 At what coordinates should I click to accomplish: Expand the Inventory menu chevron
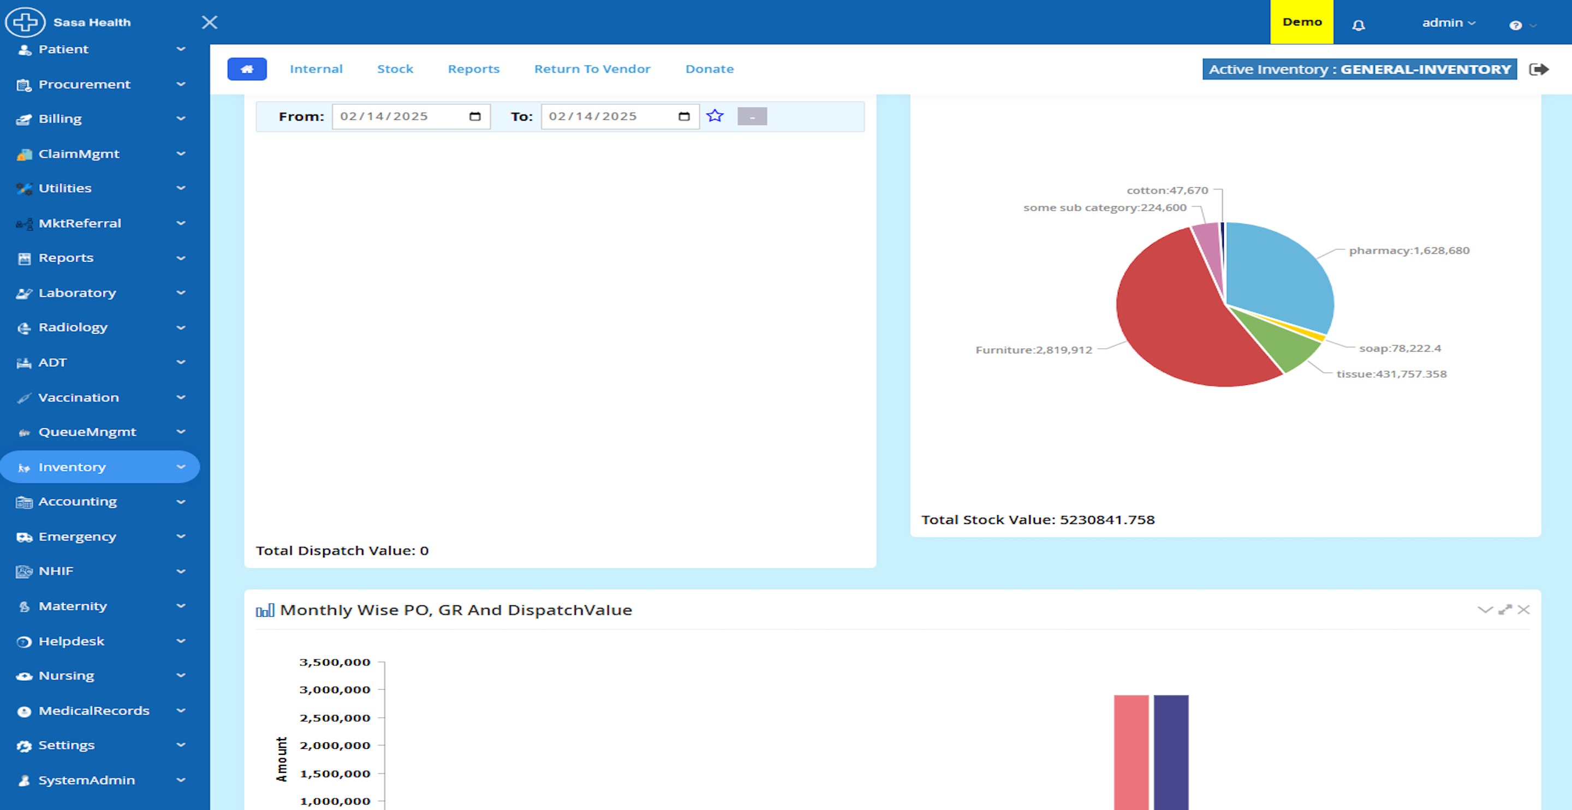(181, 467)
